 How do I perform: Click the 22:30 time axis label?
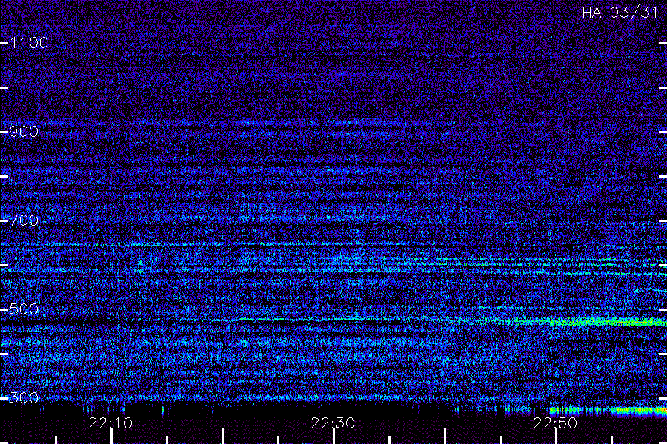[x=333, y=423]
